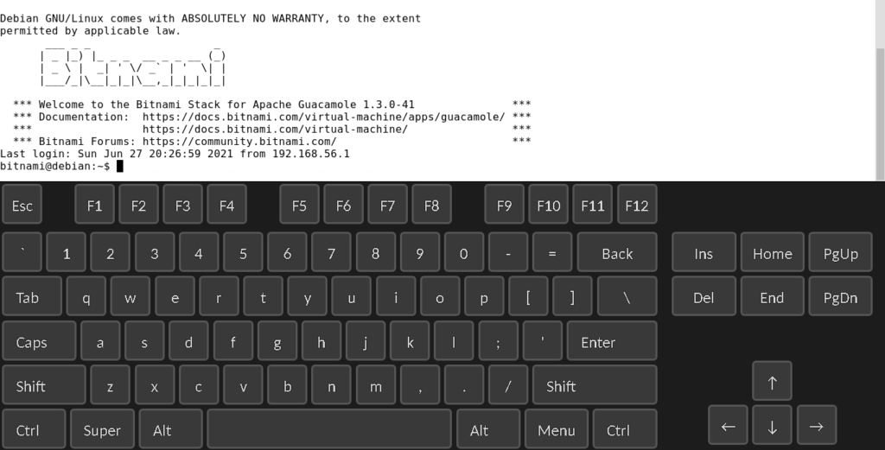Toggle the Caps lock key
Screen dimensions: 885x450
39,340
